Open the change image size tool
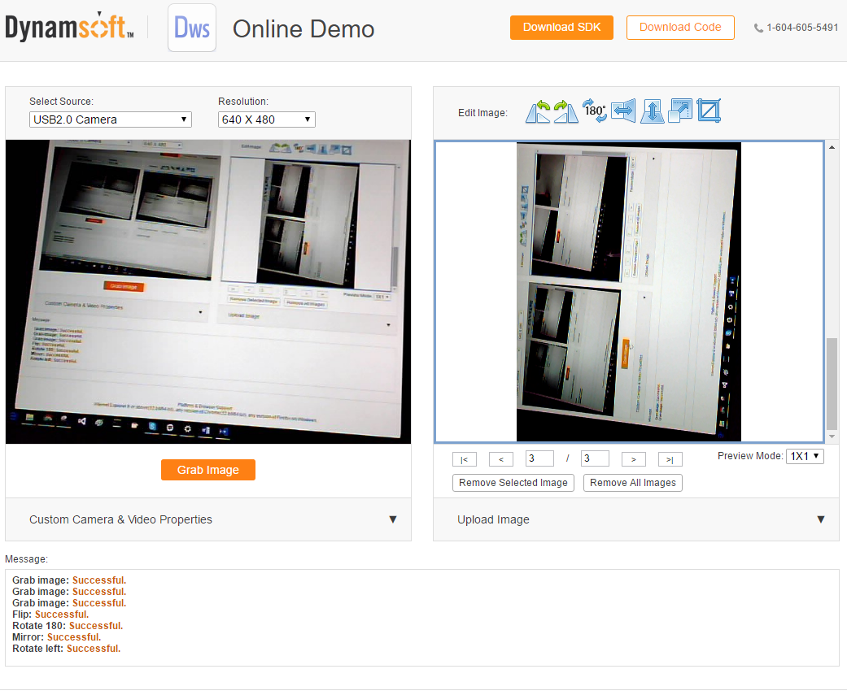Screen dimensions: 847x695 coord(680,111)
